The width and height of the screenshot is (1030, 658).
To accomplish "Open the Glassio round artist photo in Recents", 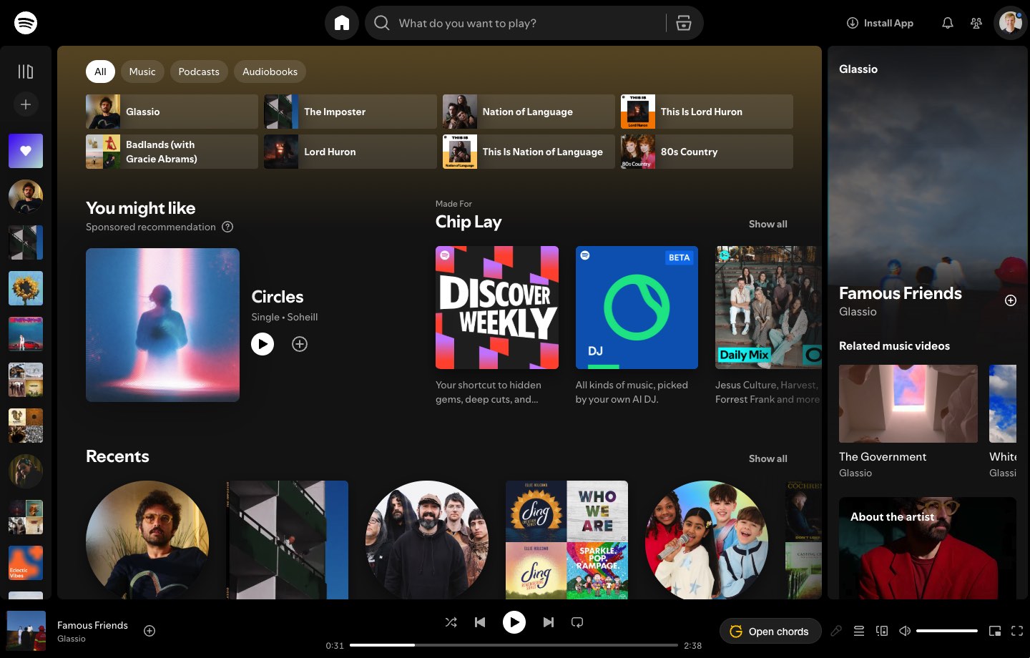I will (147, 540).
